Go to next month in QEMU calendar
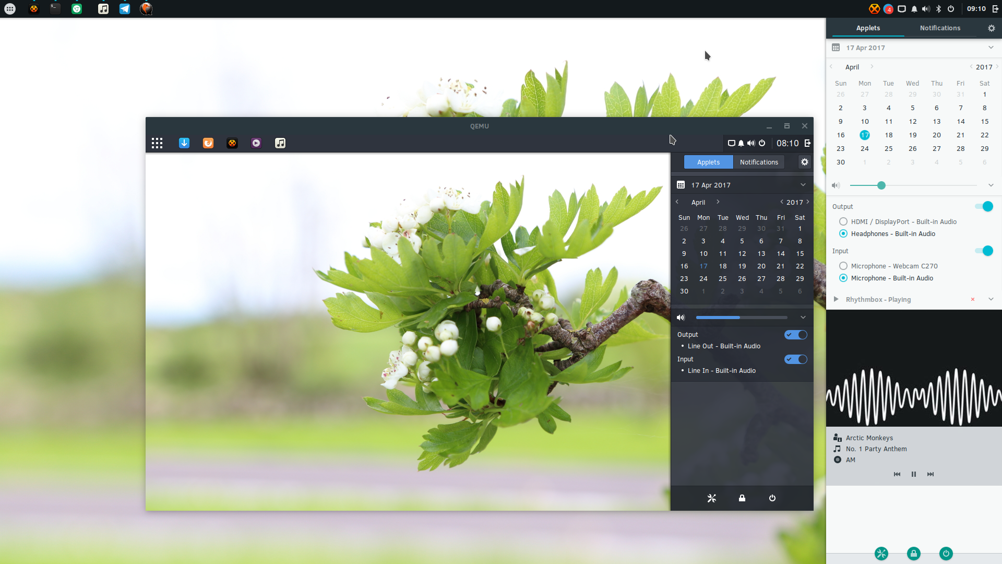1002x564 pixels. point(718,202)
